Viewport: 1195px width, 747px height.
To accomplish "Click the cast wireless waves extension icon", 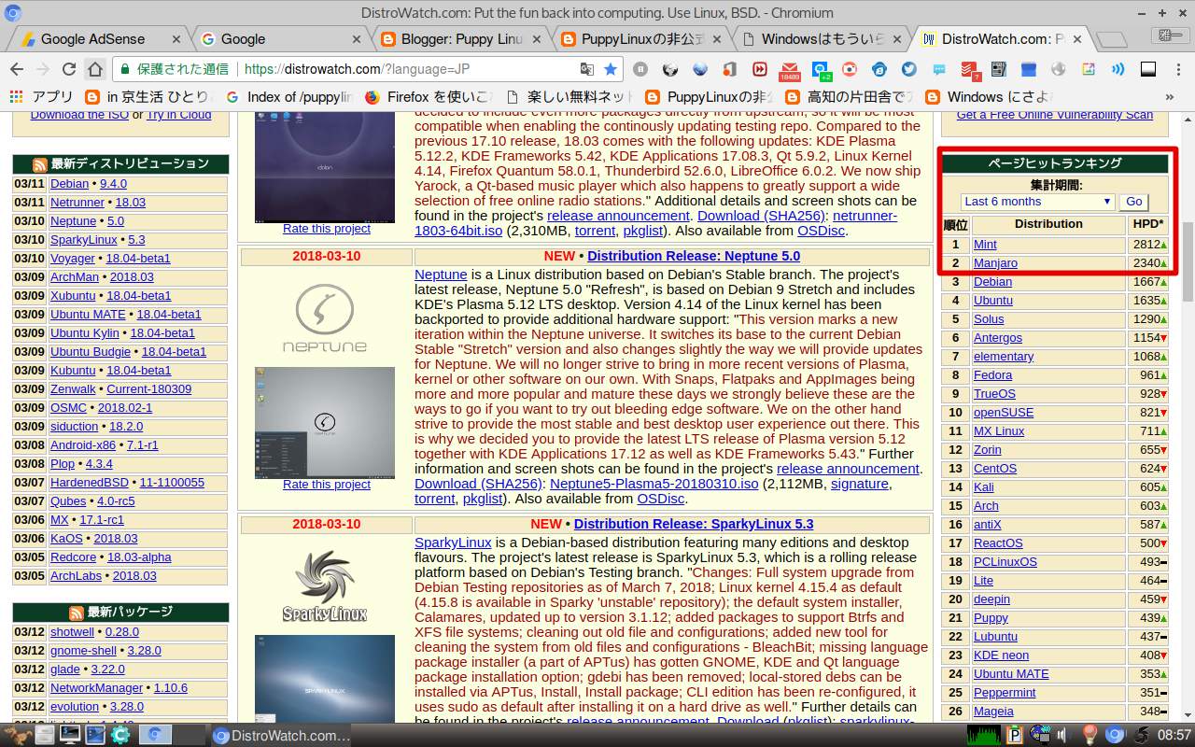I will (1118, 69).
